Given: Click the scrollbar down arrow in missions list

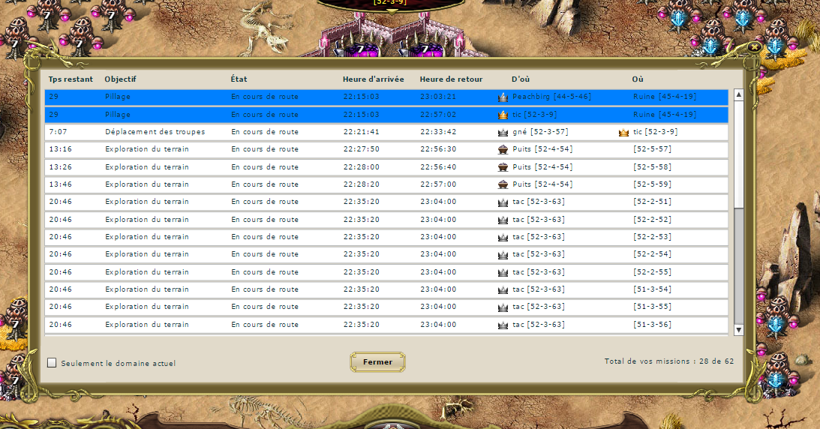Looking at the screenshot, I should click(738, 330).
